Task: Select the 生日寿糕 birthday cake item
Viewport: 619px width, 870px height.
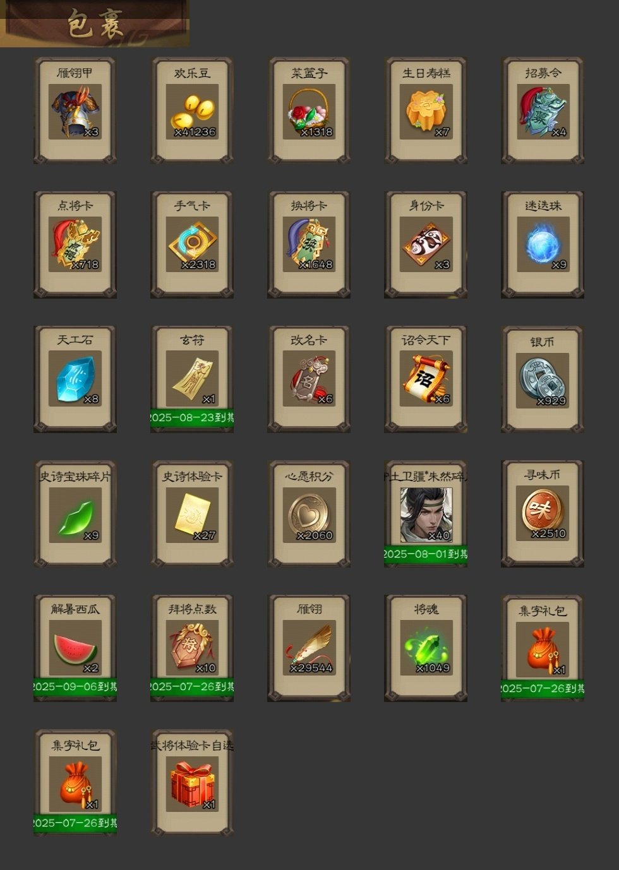Action: coord(426,110)
